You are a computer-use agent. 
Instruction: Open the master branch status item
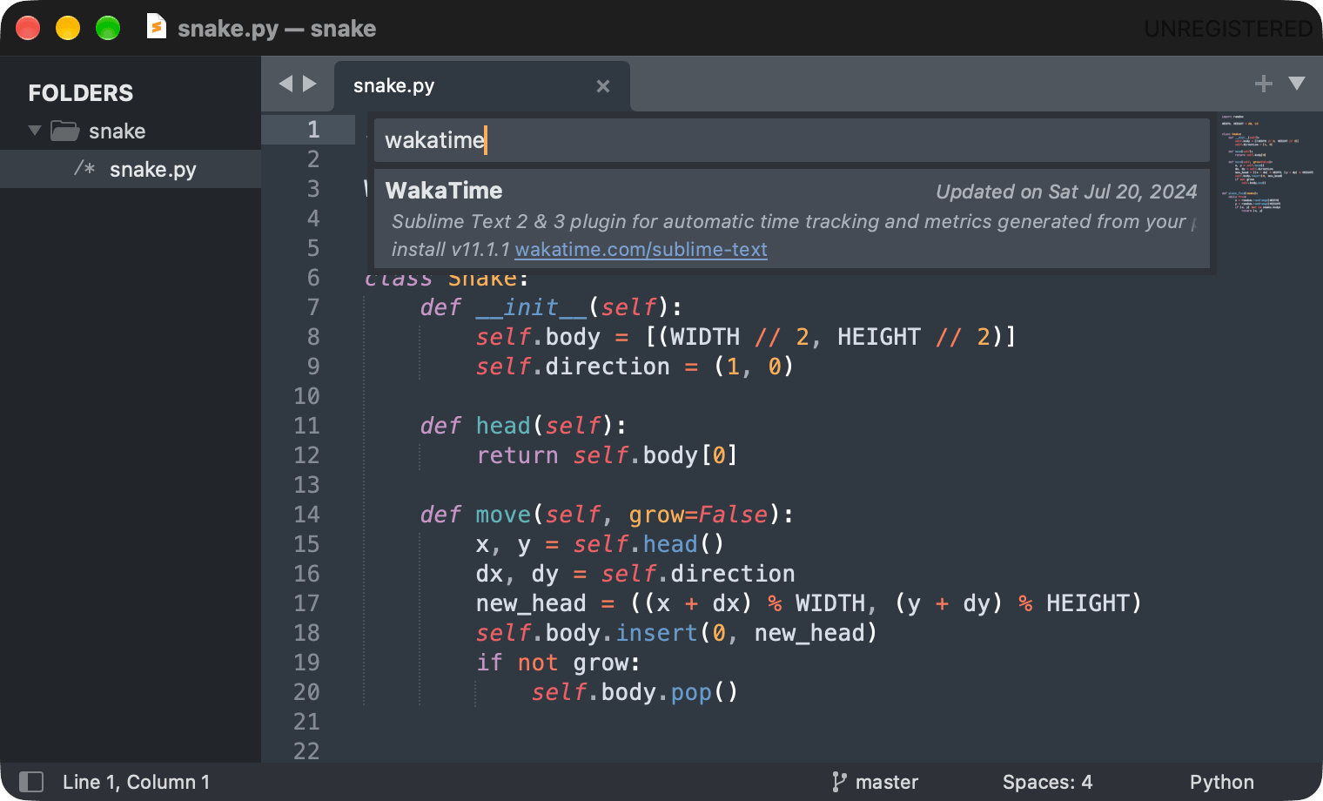point(887,782)
